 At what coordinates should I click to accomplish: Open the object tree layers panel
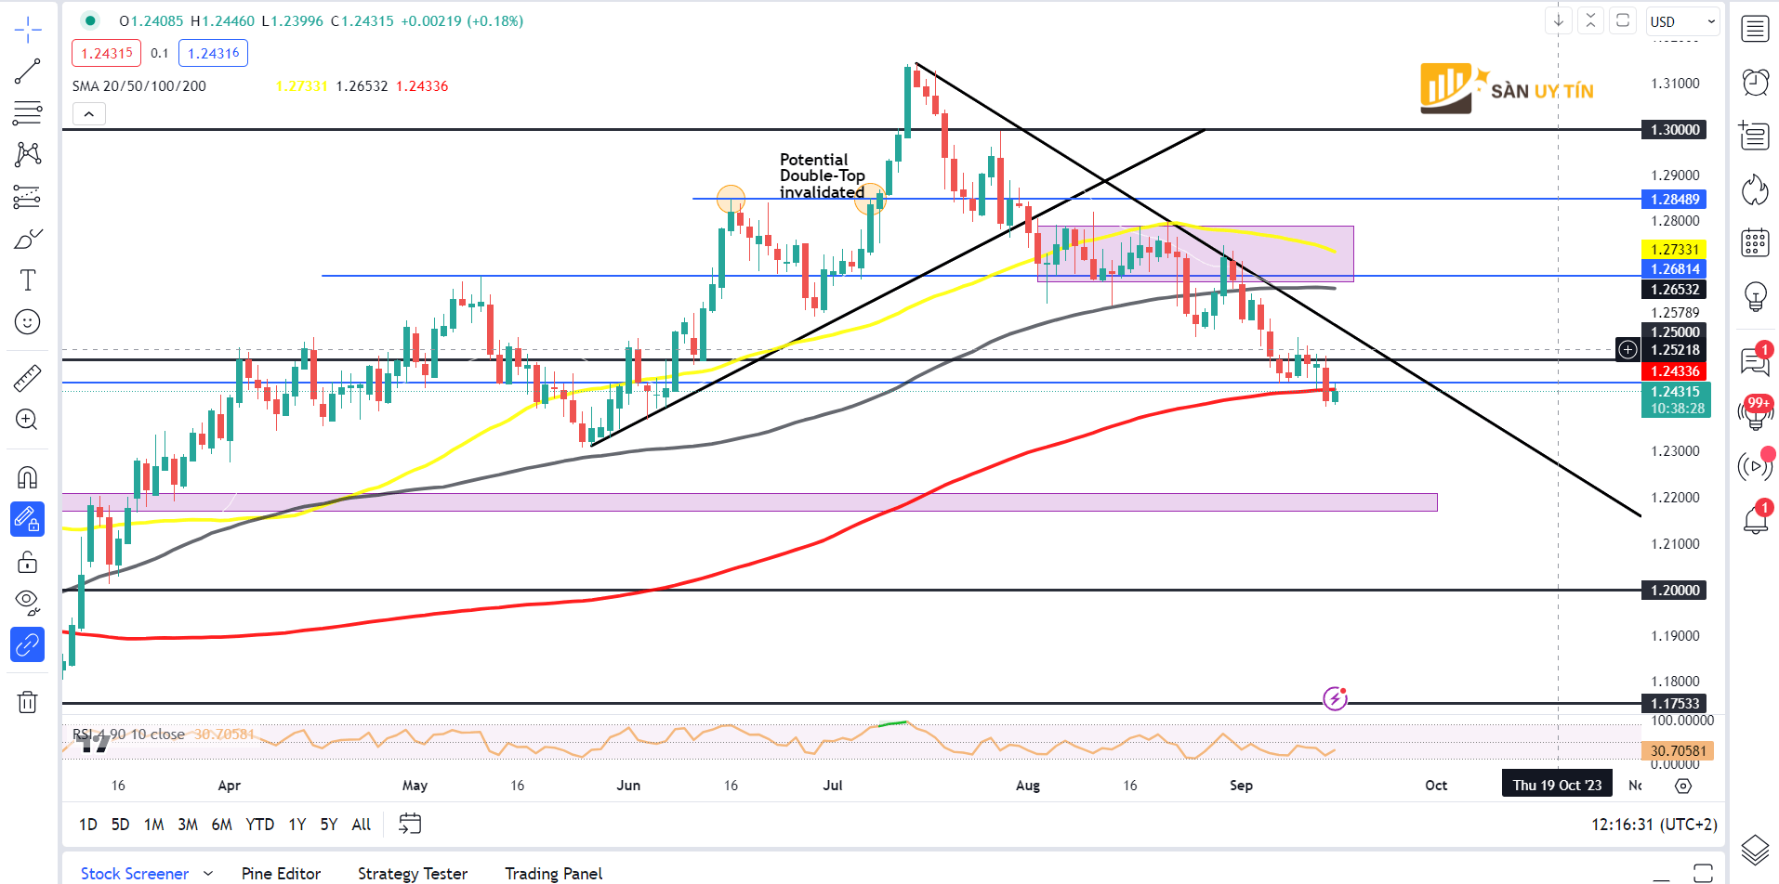coord(1755,849)
